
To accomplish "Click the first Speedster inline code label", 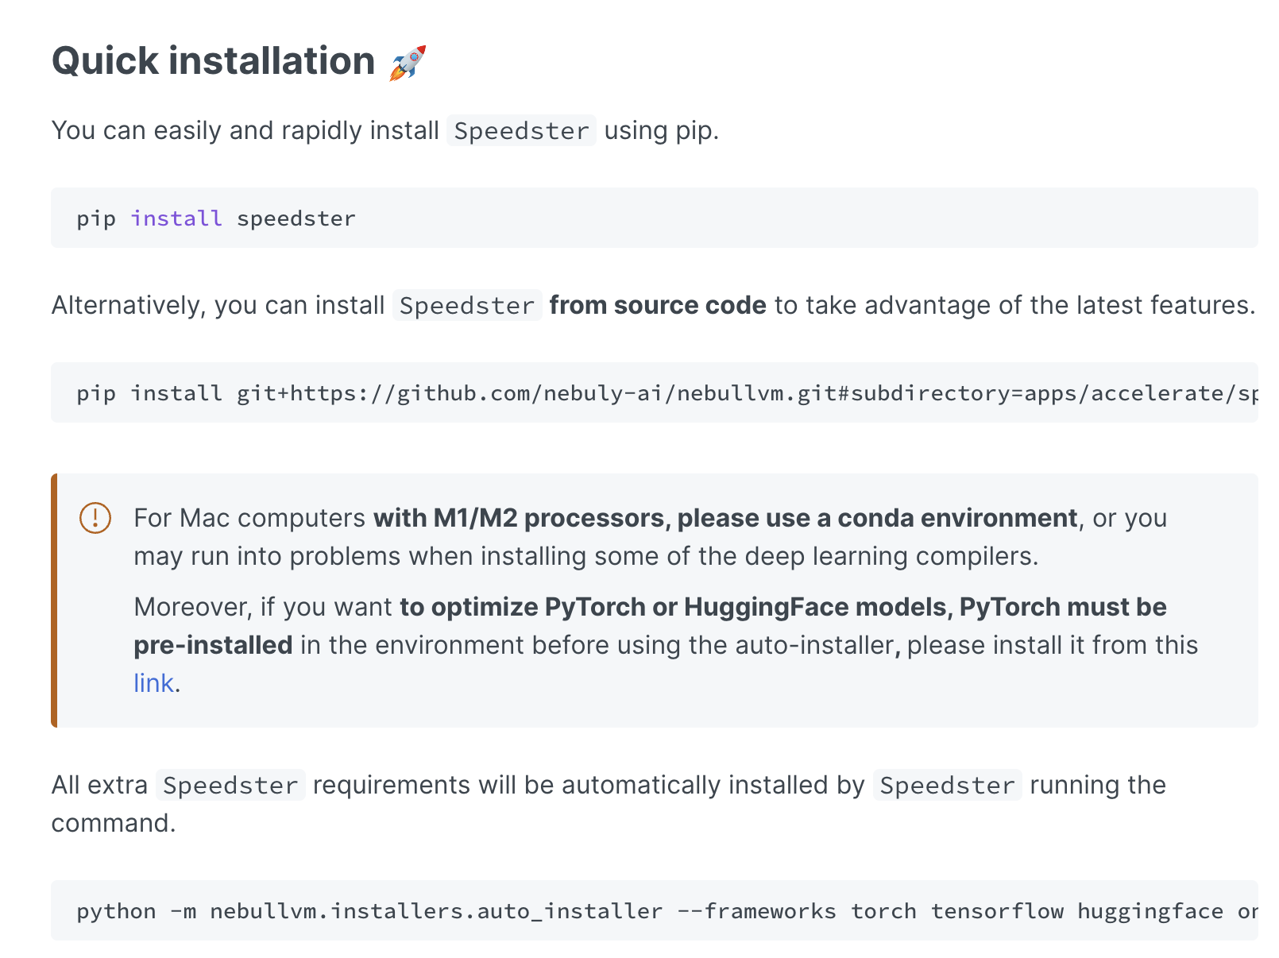I will [520, 129].
